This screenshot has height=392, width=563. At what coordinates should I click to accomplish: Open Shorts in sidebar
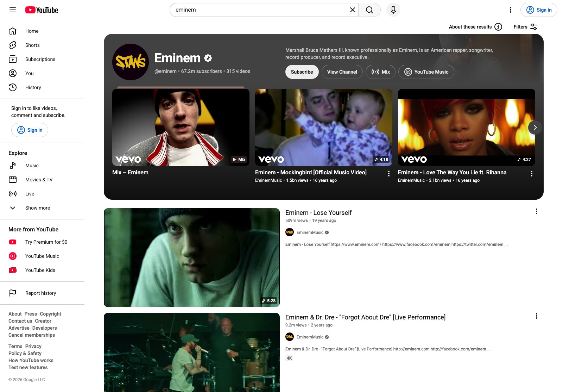[42, 45]
